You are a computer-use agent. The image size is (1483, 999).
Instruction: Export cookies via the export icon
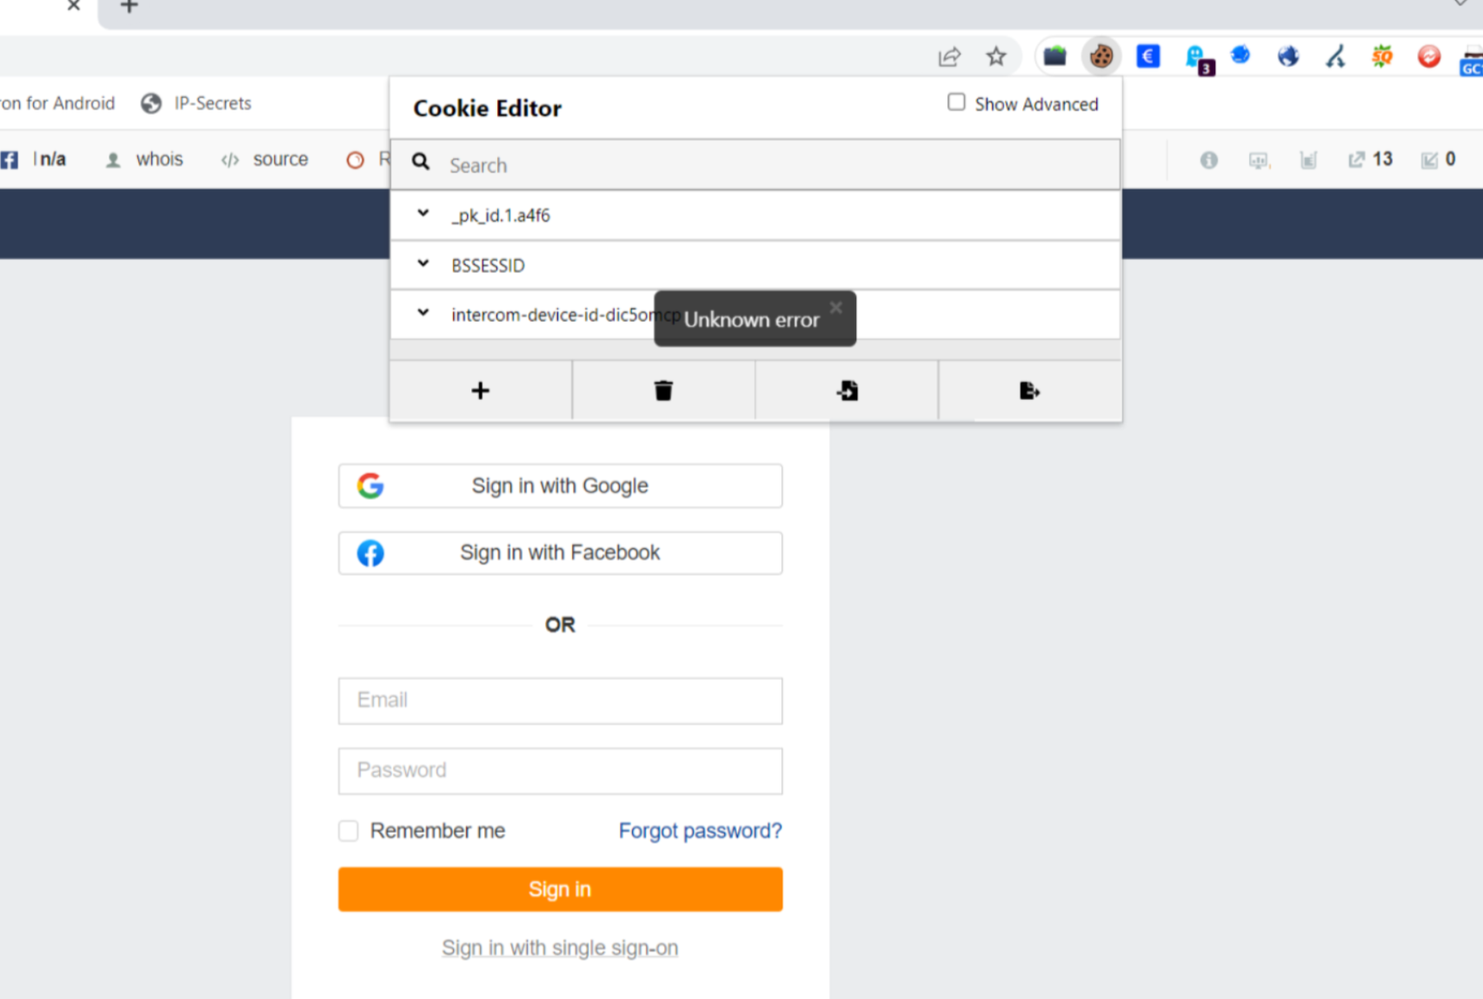coord(1029,390)
